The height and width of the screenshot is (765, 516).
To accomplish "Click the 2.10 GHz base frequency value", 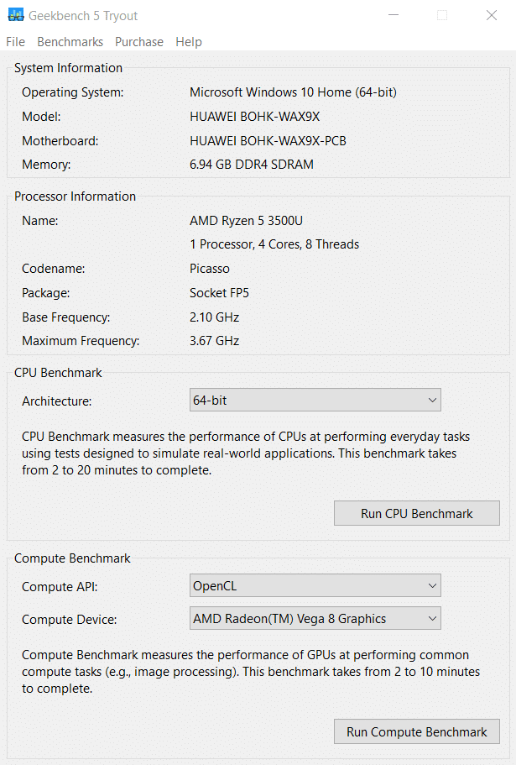I will 215,317.
